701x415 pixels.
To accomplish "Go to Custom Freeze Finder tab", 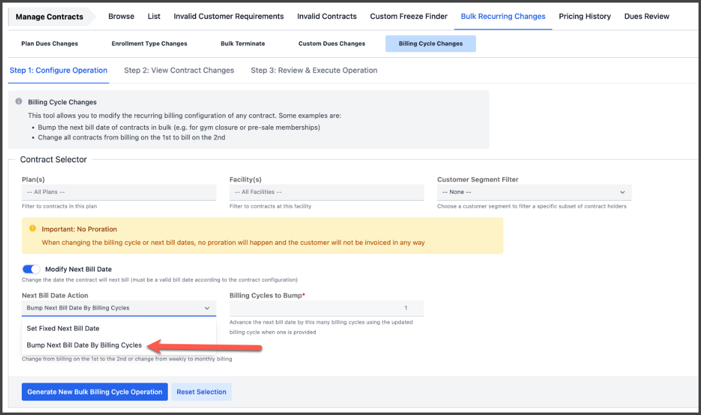I will pos(408,16).
